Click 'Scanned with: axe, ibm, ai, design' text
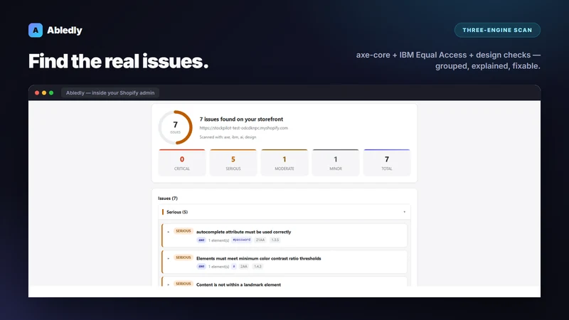The width and height of the screenshot is (569, 320). pyautogui.click(x=228, y=137)
